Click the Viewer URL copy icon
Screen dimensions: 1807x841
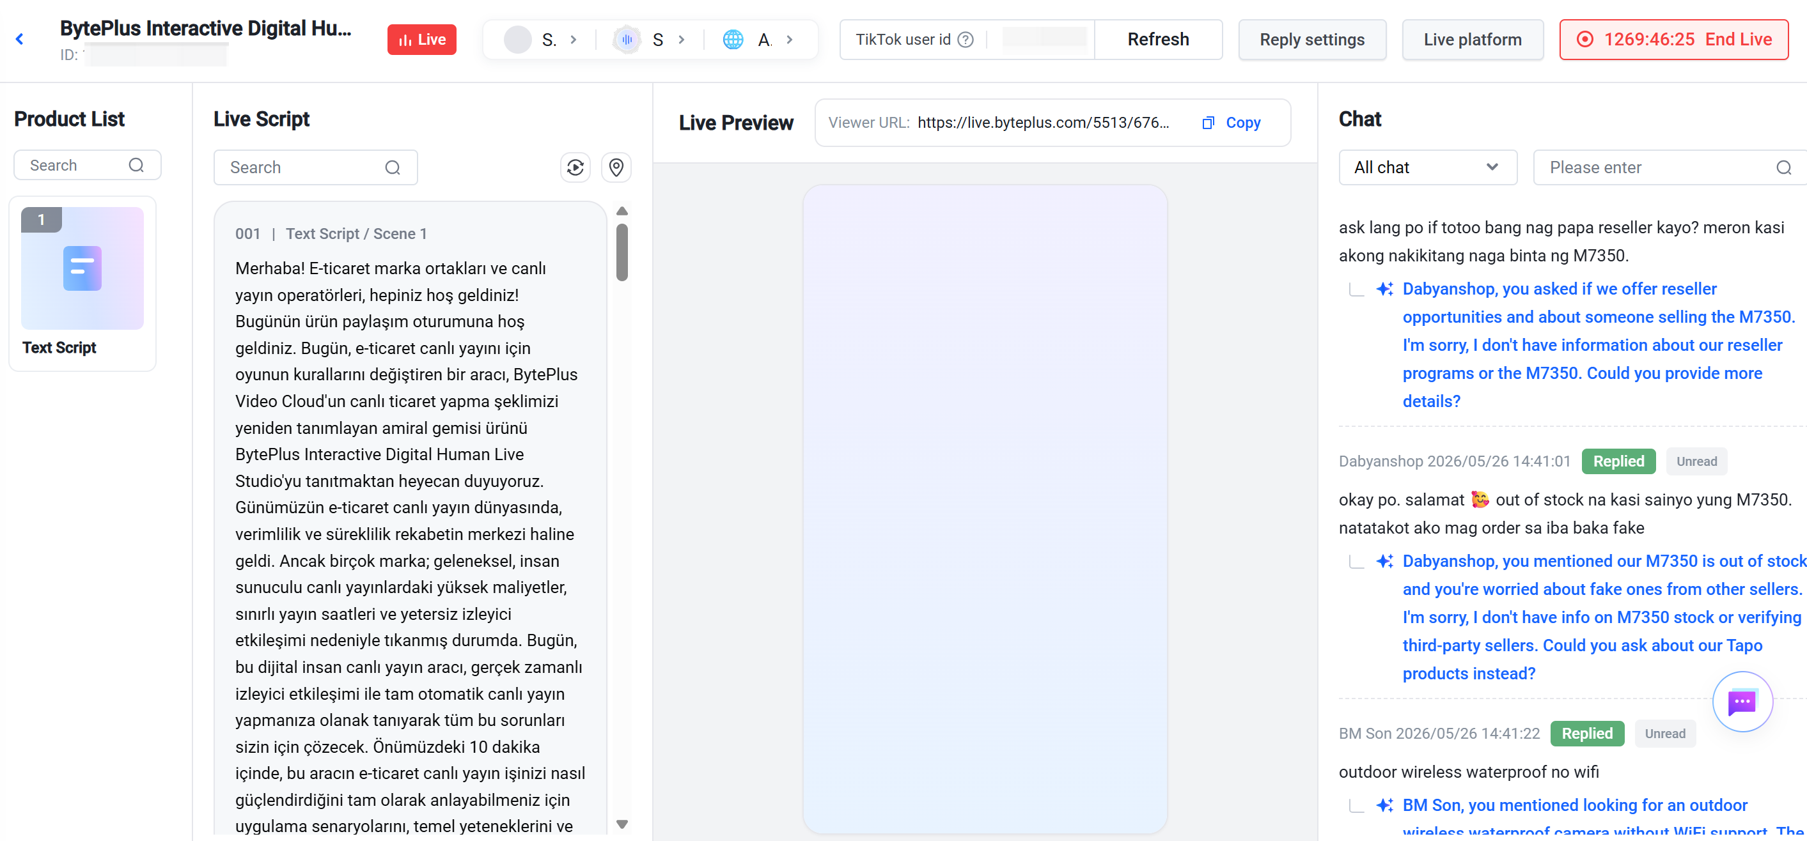(1208, 123)
